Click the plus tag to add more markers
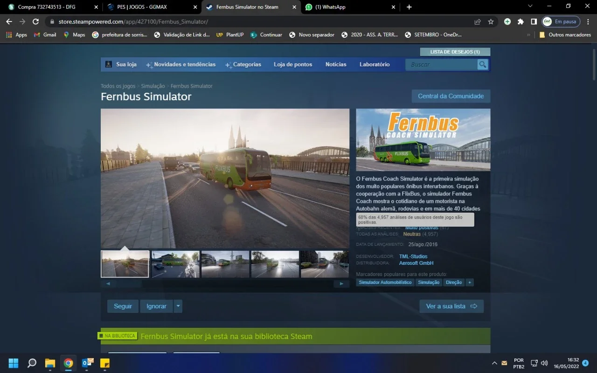Image resolution: width=597 pixels, height=373 pixels. pos(470,283)
